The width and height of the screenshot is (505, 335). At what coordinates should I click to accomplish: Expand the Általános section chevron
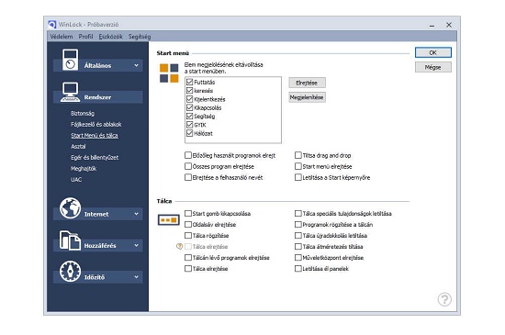click(136, 65)
